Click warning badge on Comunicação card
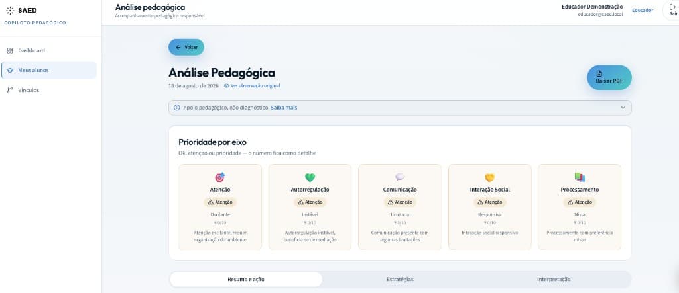The height and width of the screenshot is (293, 679). coord(400,202)
